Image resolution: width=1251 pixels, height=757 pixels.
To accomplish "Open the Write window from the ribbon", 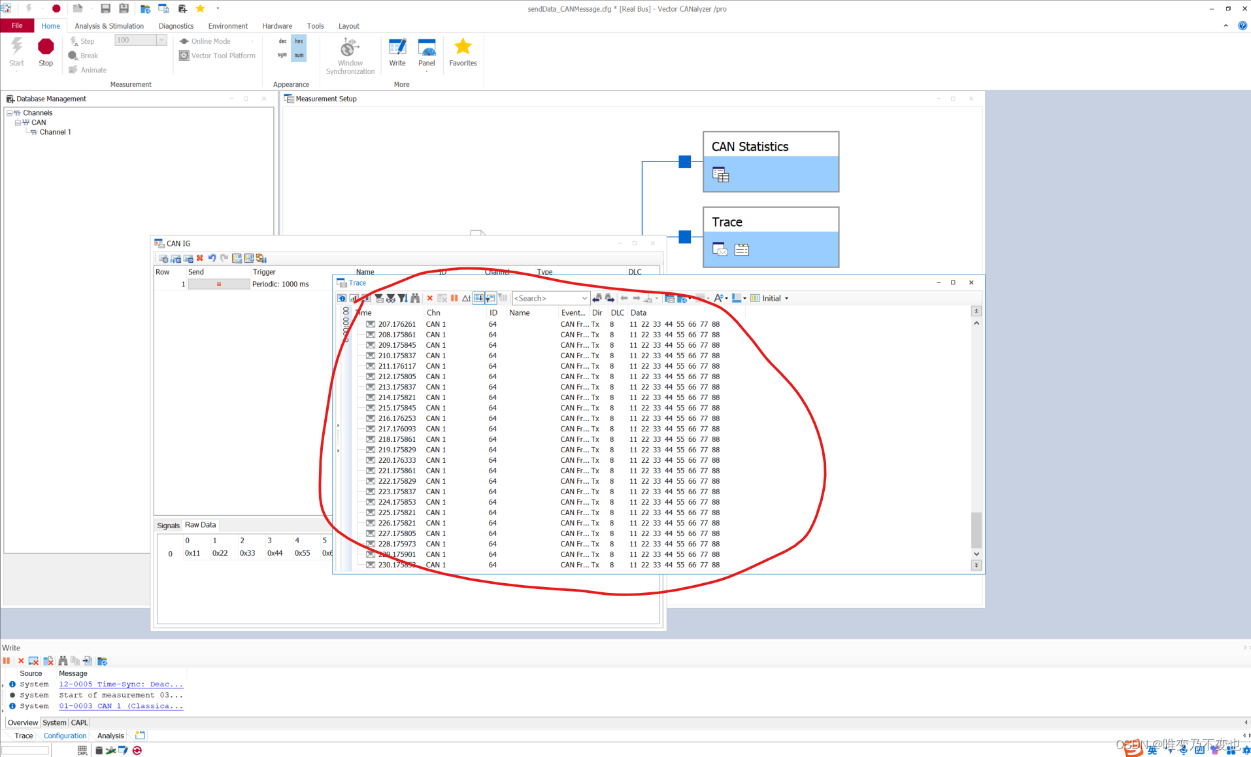I will pyautogui.click(x=397, y=52).
